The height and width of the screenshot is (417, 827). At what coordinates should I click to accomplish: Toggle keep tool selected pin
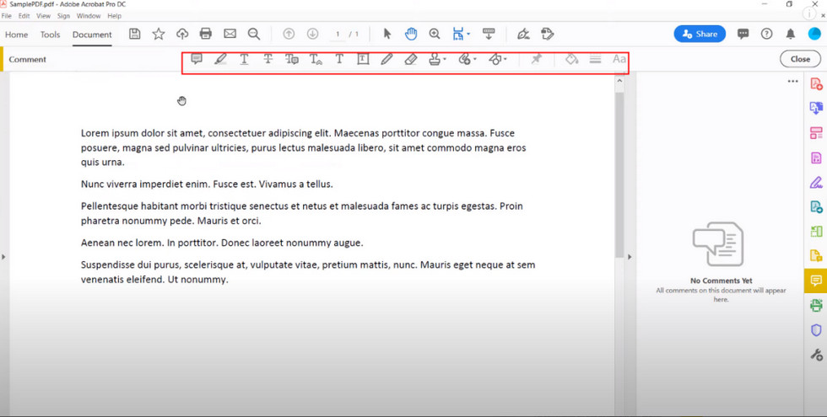click(x=537, y=59)
